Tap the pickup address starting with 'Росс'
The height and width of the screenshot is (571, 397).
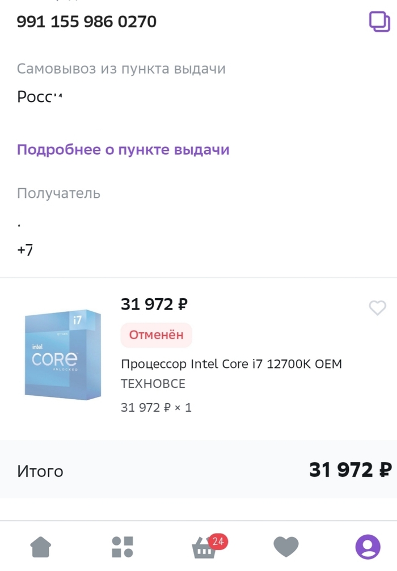coord(39,96)
